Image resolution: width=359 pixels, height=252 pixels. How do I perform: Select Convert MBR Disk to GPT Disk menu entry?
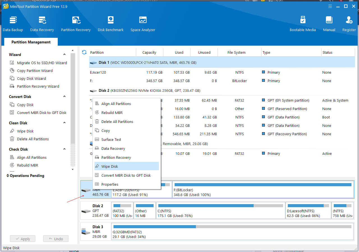126,175
